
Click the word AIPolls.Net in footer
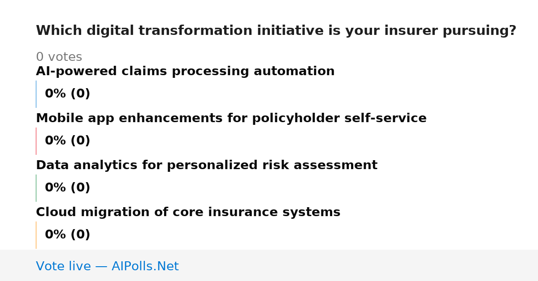(x=145, y=266)
